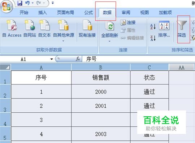The width and height of the screenshot is (195, 143).
Task: Switch to the 审阅 tab
Action: (x=126, y=13)
